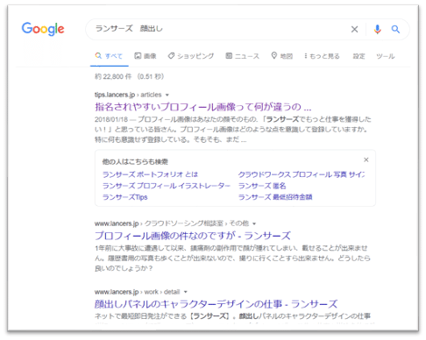Search クラウドワークス プロフィール 写真 サイズ

(x=302, y=174)
